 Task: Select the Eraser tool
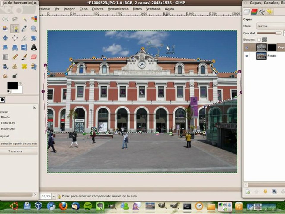(x=34, y=57)
